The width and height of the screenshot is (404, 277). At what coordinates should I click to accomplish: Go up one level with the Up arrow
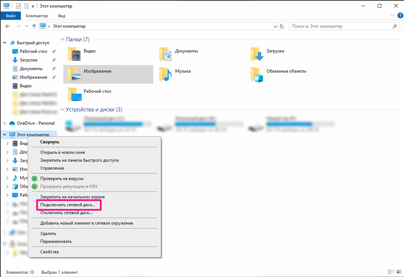click(x=34, y=26)
